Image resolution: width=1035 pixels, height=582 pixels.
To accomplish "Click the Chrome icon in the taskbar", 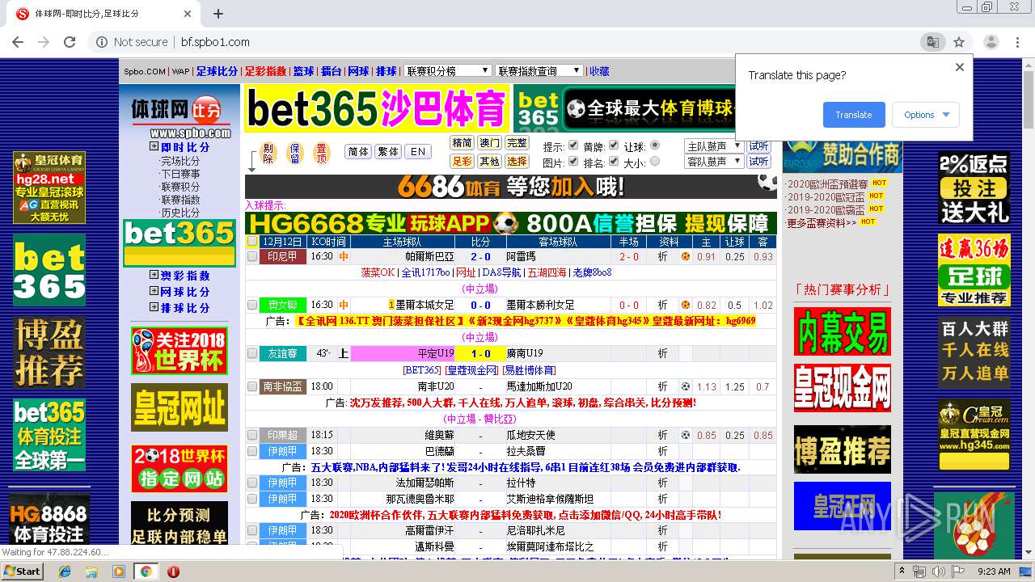I will (x=146, y=571).
